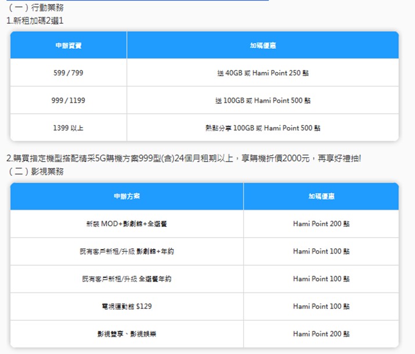415x354 pixels.
Task: Click the 申辦方案 column header
Action: coord(127,196)
